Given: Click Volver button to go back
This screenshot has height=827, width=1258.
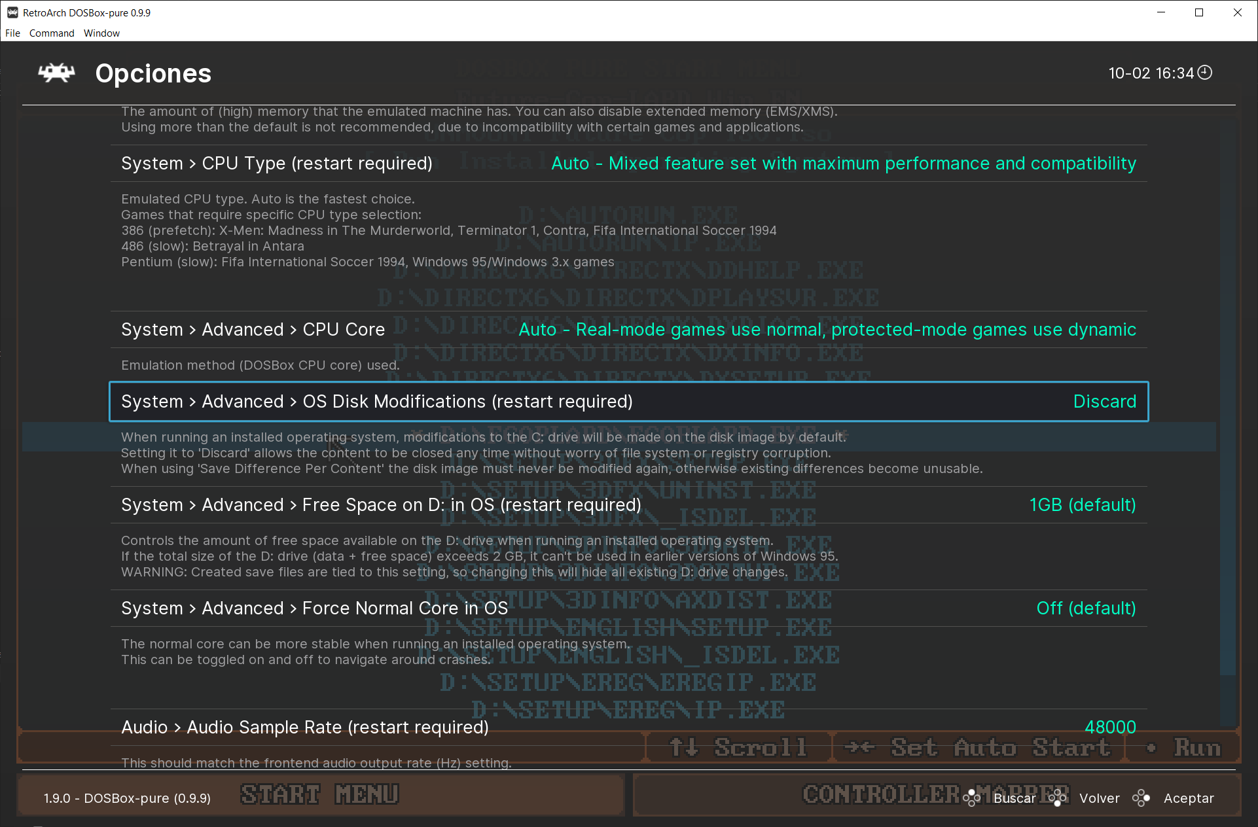Looking at the screenshot, I should [1100, 798].
